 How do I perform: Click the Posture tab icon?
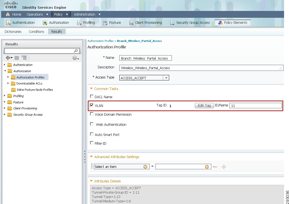pos(105,23)
